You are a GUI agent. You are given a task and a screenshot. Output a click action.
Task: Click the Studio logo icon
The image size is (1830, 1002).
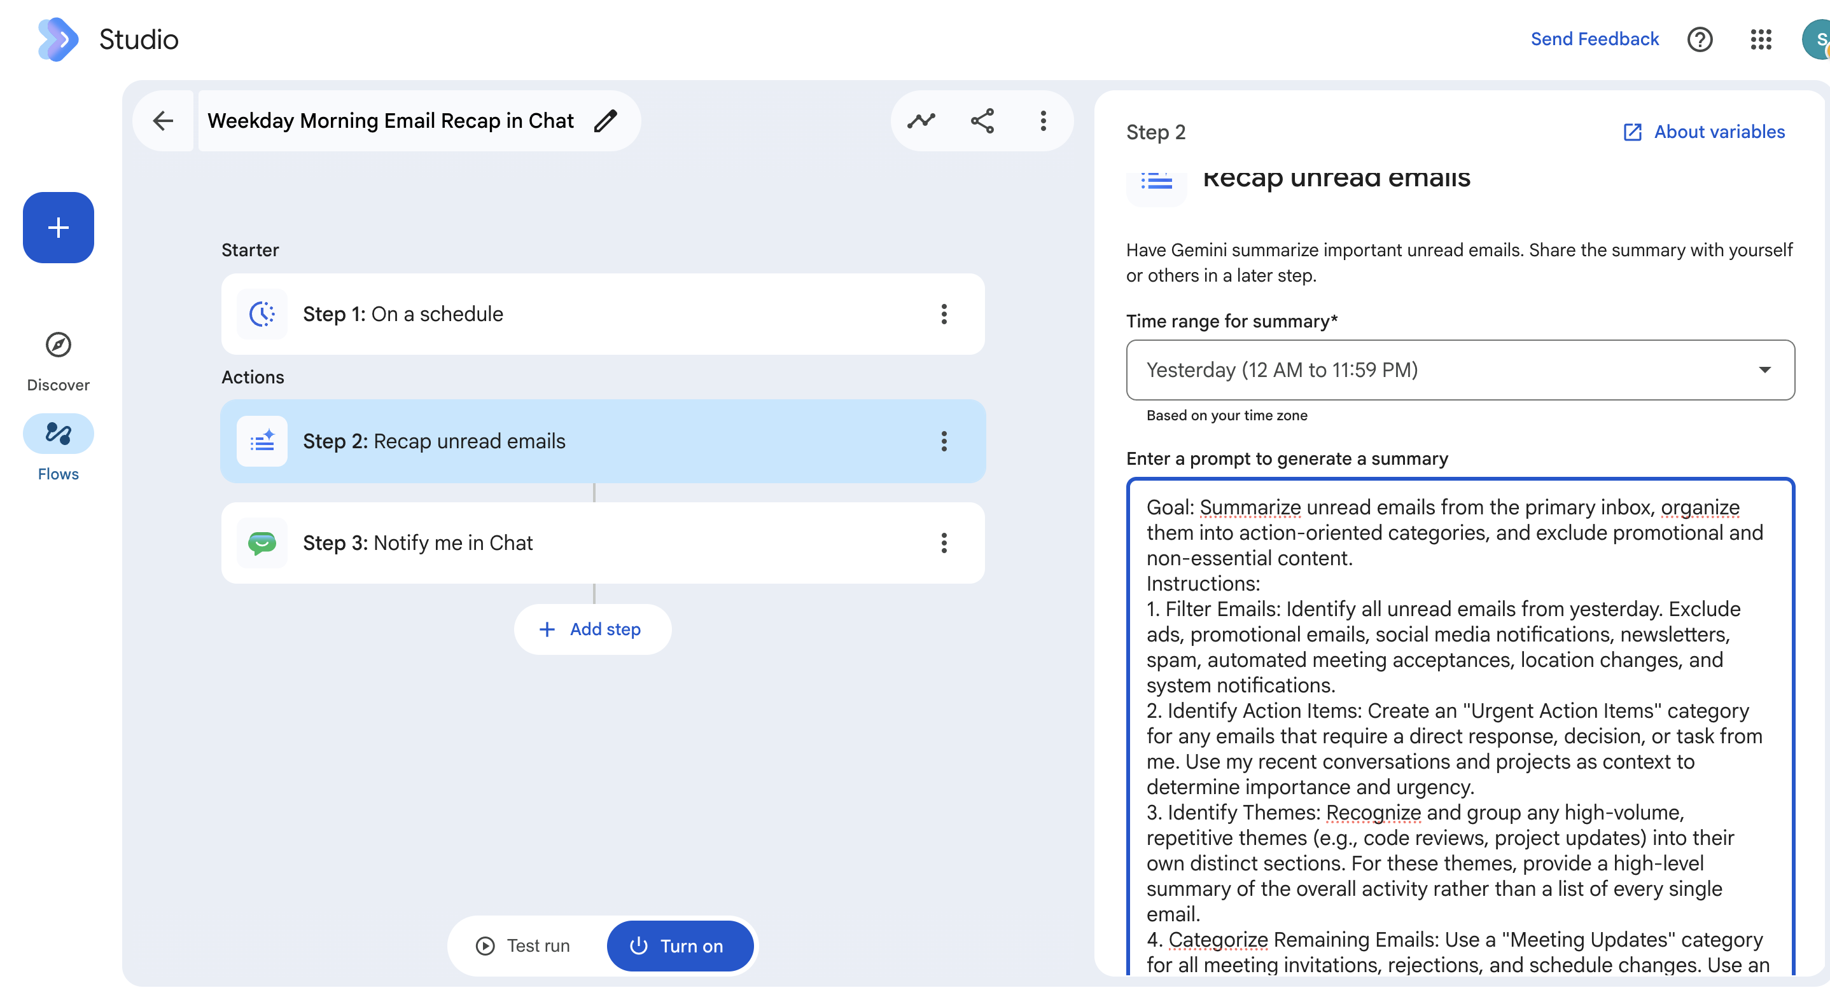(57, 39)
